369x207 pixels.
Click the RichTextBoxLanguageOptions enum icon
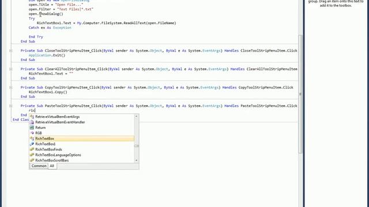click(x=32, y=155)
